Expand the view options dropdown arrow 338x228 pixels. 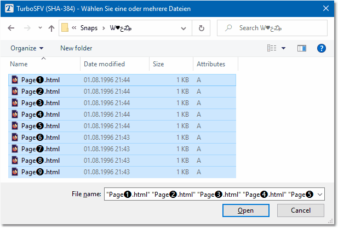tap(283, 48)
